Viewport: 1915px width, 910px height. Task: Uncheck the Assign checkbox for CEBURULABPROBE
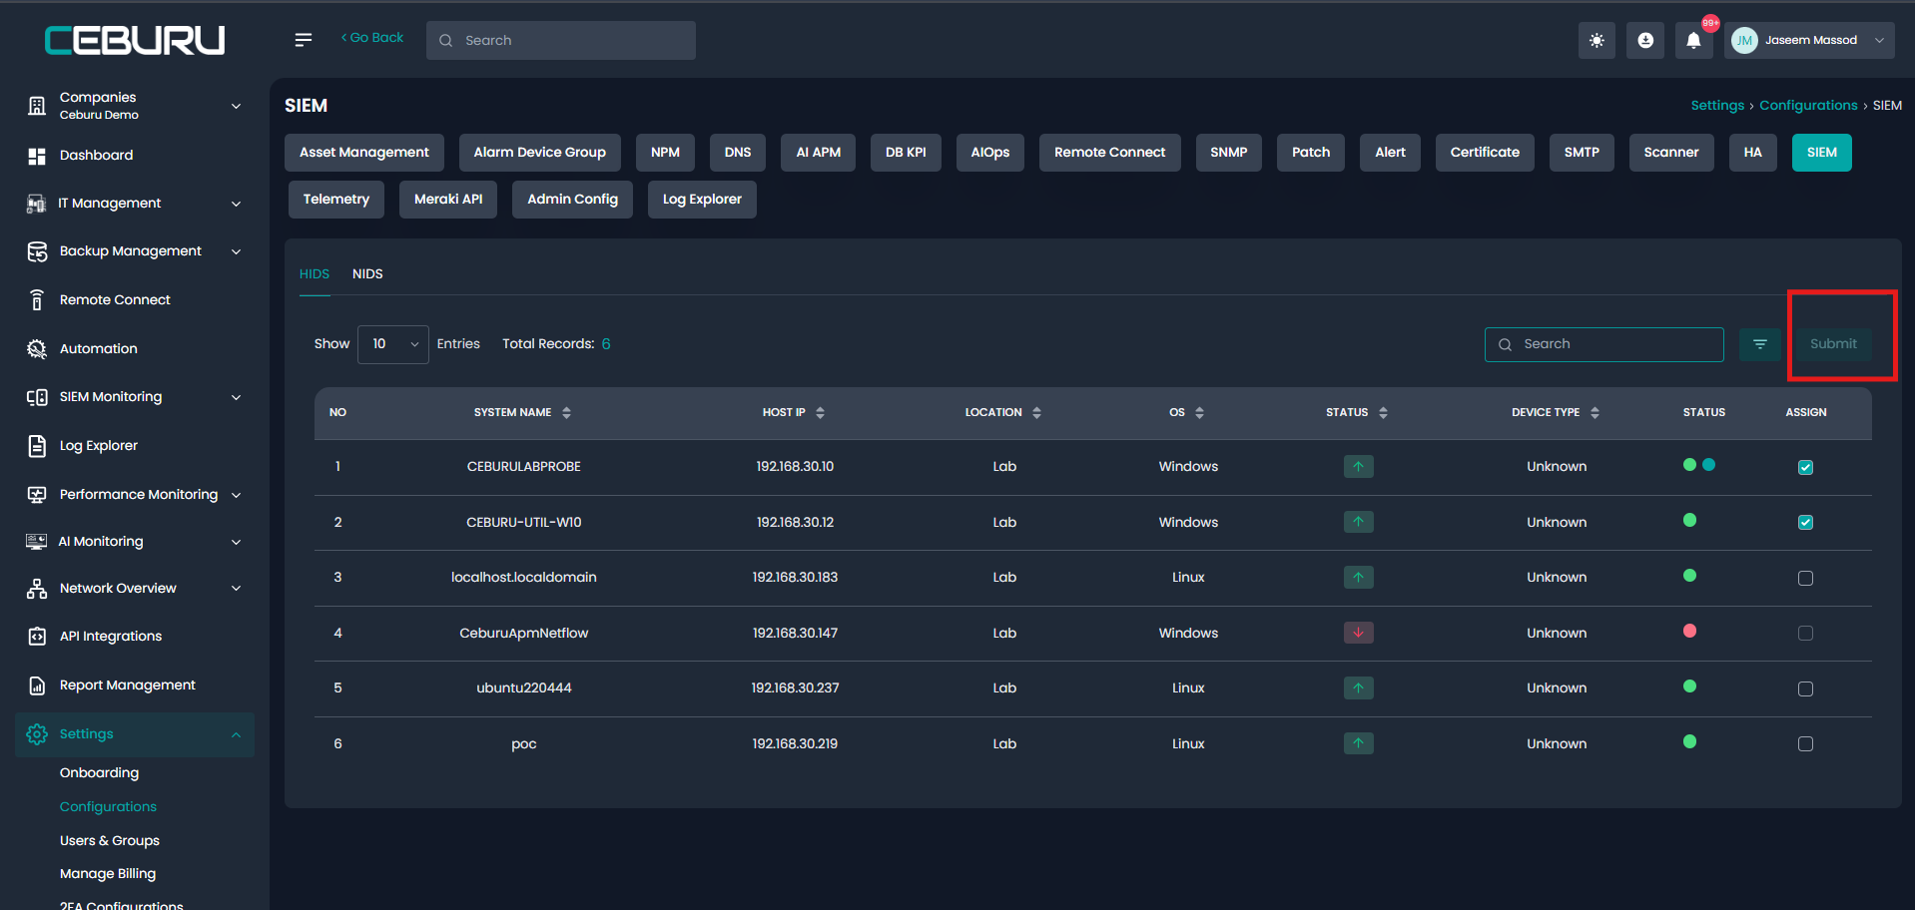coord(1805,467)
